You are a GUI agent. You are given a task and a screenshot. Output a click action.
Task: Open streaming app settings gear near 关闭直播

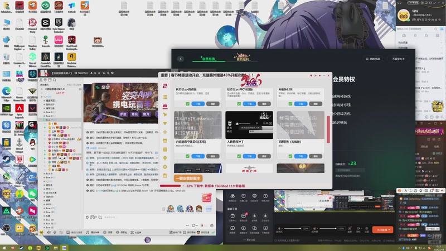pyautogui.click(x=367, y=229)
